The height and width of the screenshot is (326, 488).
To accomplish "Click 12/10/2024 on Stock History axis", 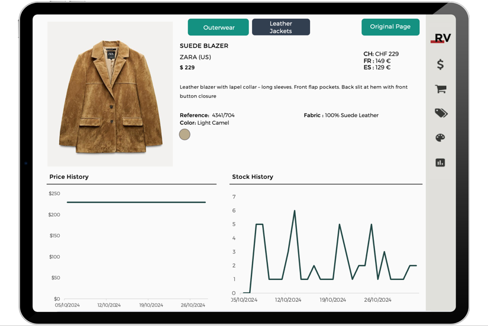I will click(288, 300).
